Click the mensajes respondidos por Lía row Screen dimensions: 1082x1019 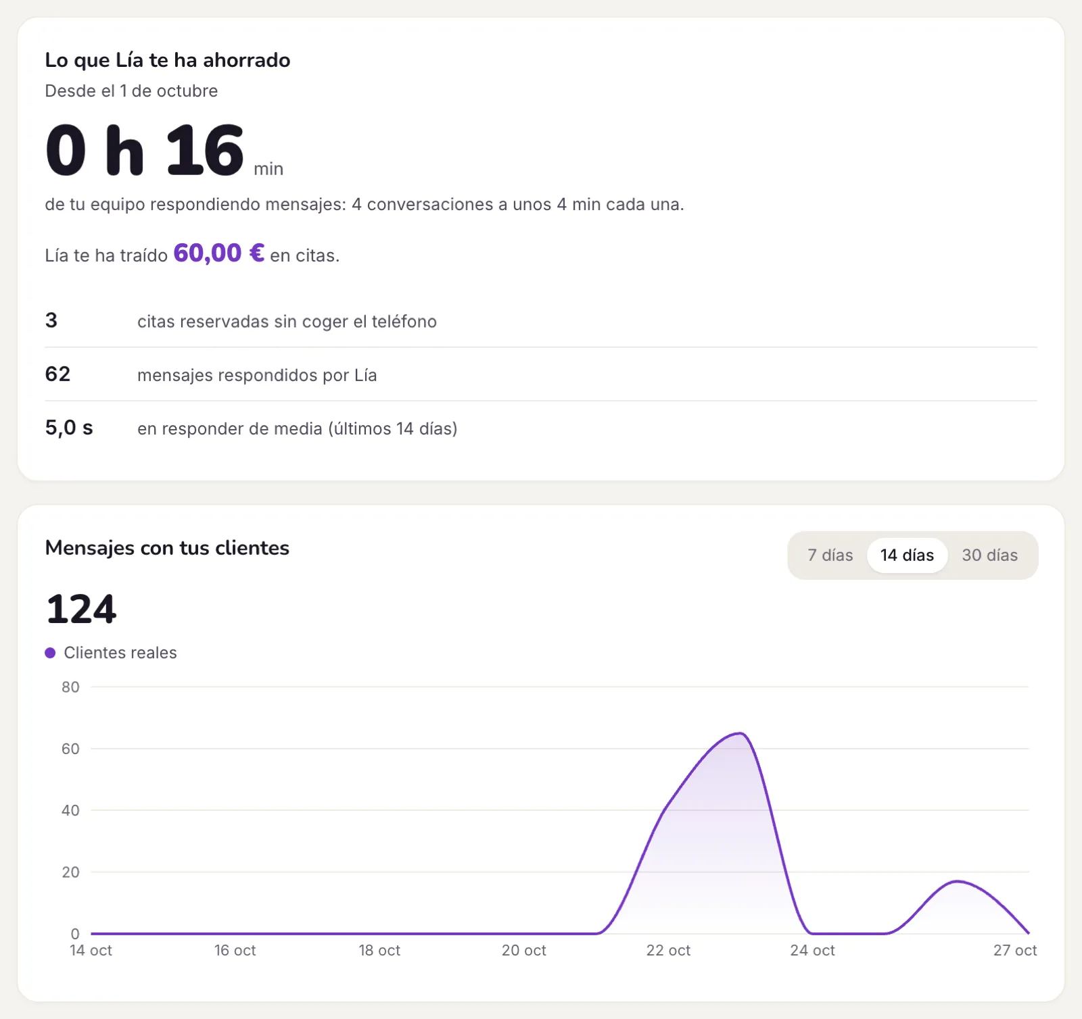tap(541, 374)
